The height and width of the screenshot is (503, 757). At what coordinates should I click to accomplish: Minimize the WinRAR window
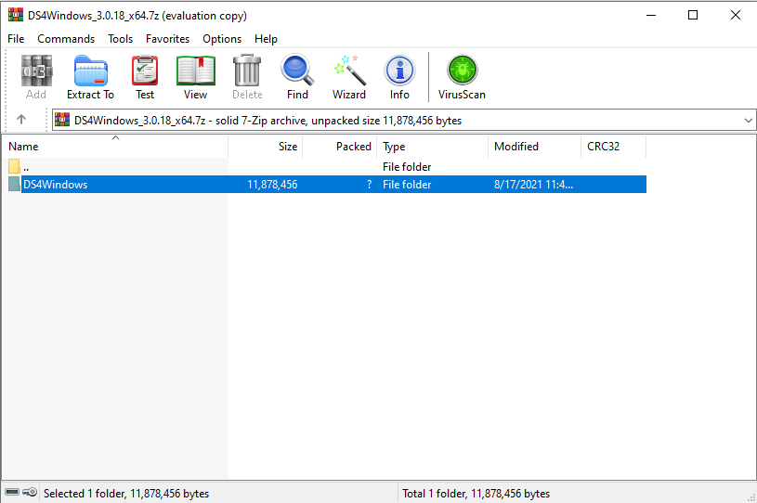[x=651, y=15]
